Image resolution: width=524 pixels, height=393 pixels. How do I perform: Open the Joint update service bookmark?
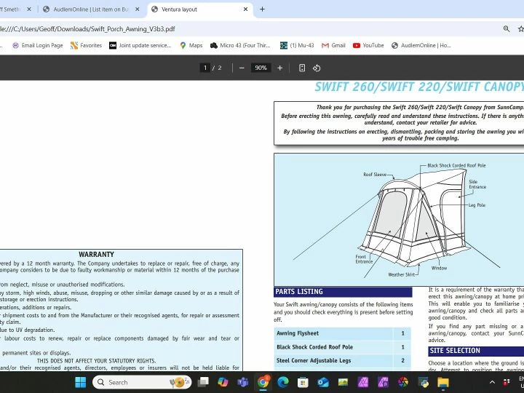pyautogui.click(x=140, y=45)
